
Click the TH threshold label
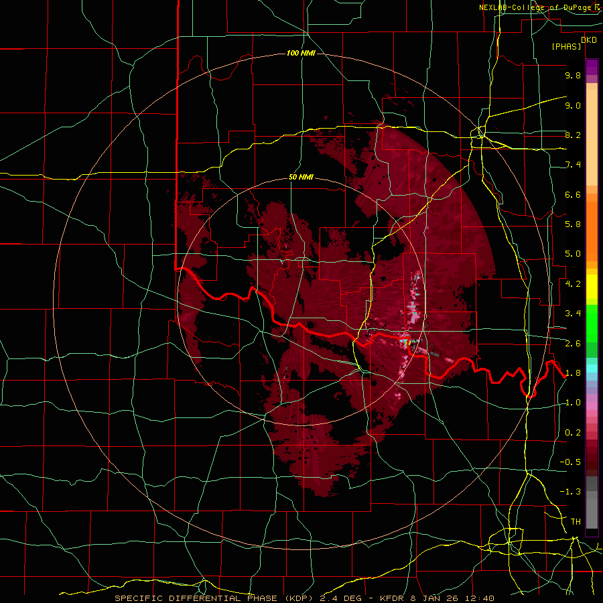pyautogui.click(x=576, y=522)
